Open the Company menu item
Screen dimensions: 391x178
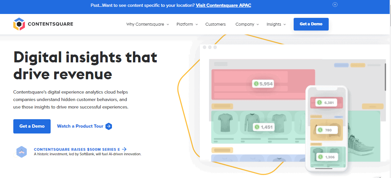[x=245, y=24]
